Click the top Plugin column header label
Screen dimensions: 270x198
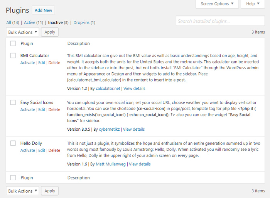[27, 43]
